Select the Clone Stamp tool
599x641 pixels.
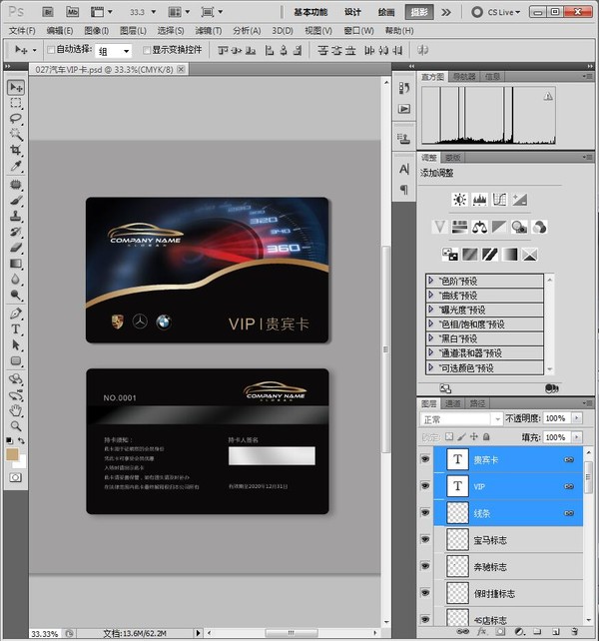tap(16, 216)
